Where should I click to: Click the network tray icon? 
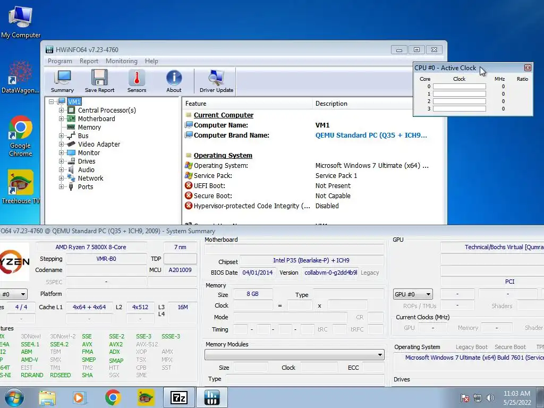pos(478,398)
